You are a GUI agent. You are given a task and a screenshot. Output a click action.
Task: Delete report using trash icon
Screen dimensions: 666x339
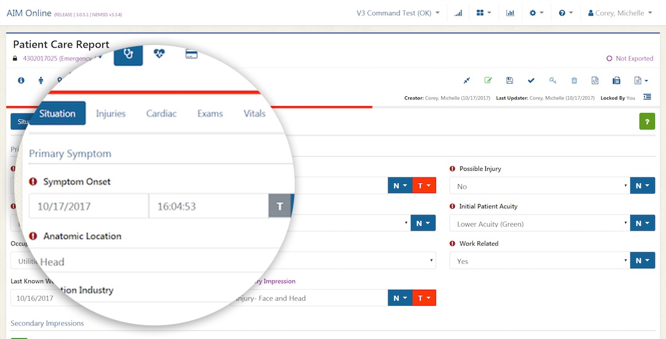tap(574, 81)
